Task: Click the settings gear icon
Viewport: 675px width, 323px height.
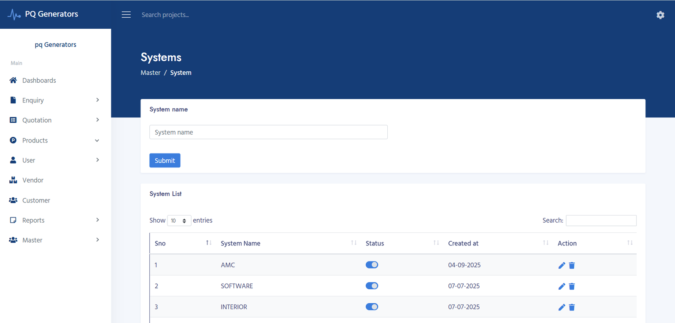Action: pos(660,15)
